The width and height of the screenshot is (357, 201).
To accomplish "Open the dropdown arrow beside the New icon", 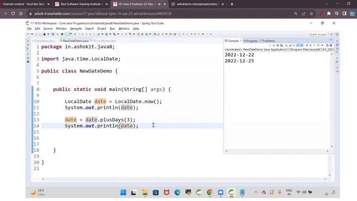I will coord(32,34).
